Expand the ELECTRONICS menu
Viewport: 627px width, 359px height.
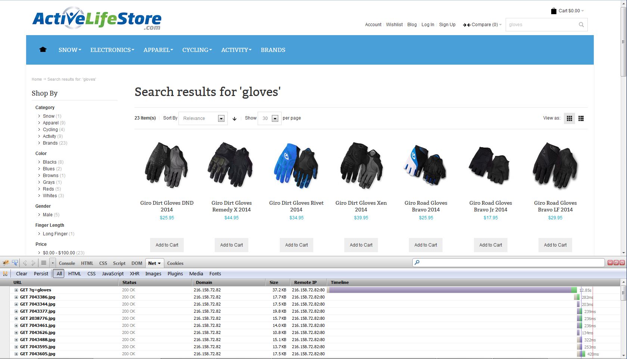[x=112, y=50]
